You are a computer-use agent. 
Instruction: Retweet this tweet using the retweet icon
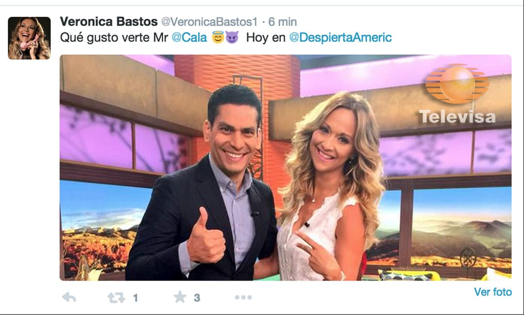pos(116,297)
